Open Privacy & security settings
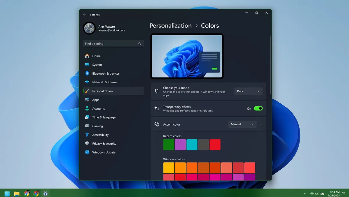 (87, 143)
